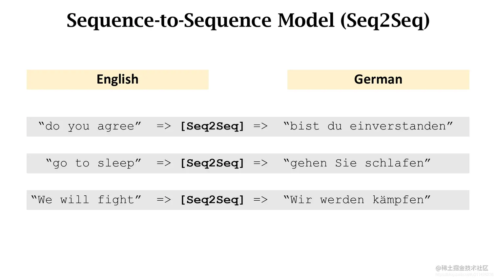Click the arrow right after "do you agree"
Screen dimensions: 496x279
[x=164, y=126]
